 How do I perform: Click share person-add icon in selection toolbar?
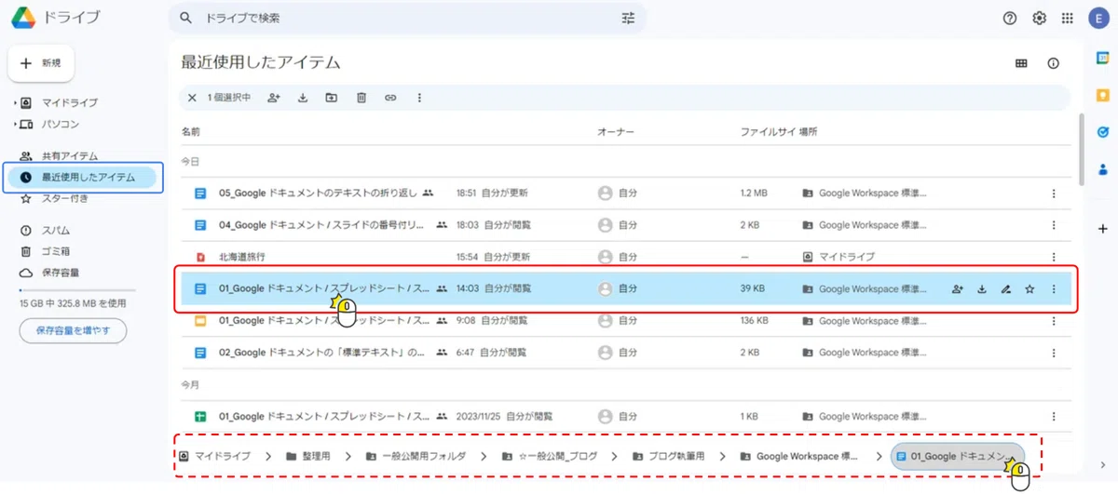tap(274, 98)
